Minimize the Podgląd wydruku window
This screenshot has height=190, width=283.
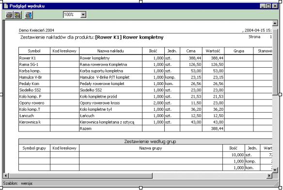click(x=263, y=6)
